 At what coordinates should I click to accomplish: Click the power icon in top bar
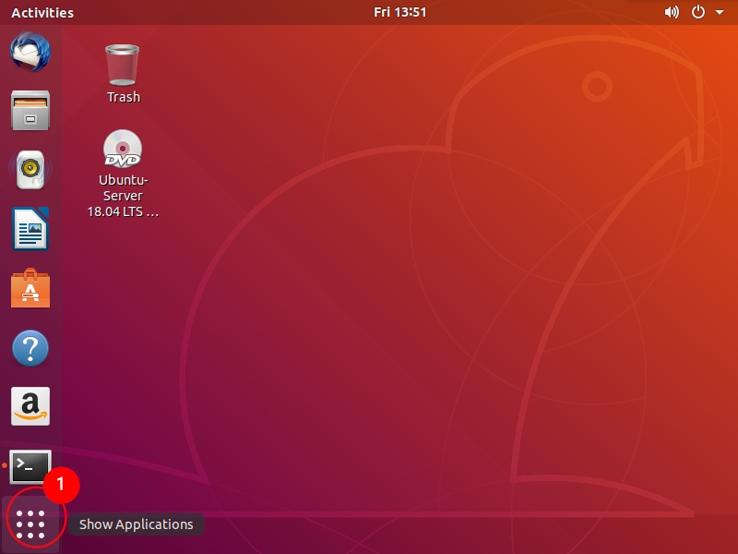698,13
